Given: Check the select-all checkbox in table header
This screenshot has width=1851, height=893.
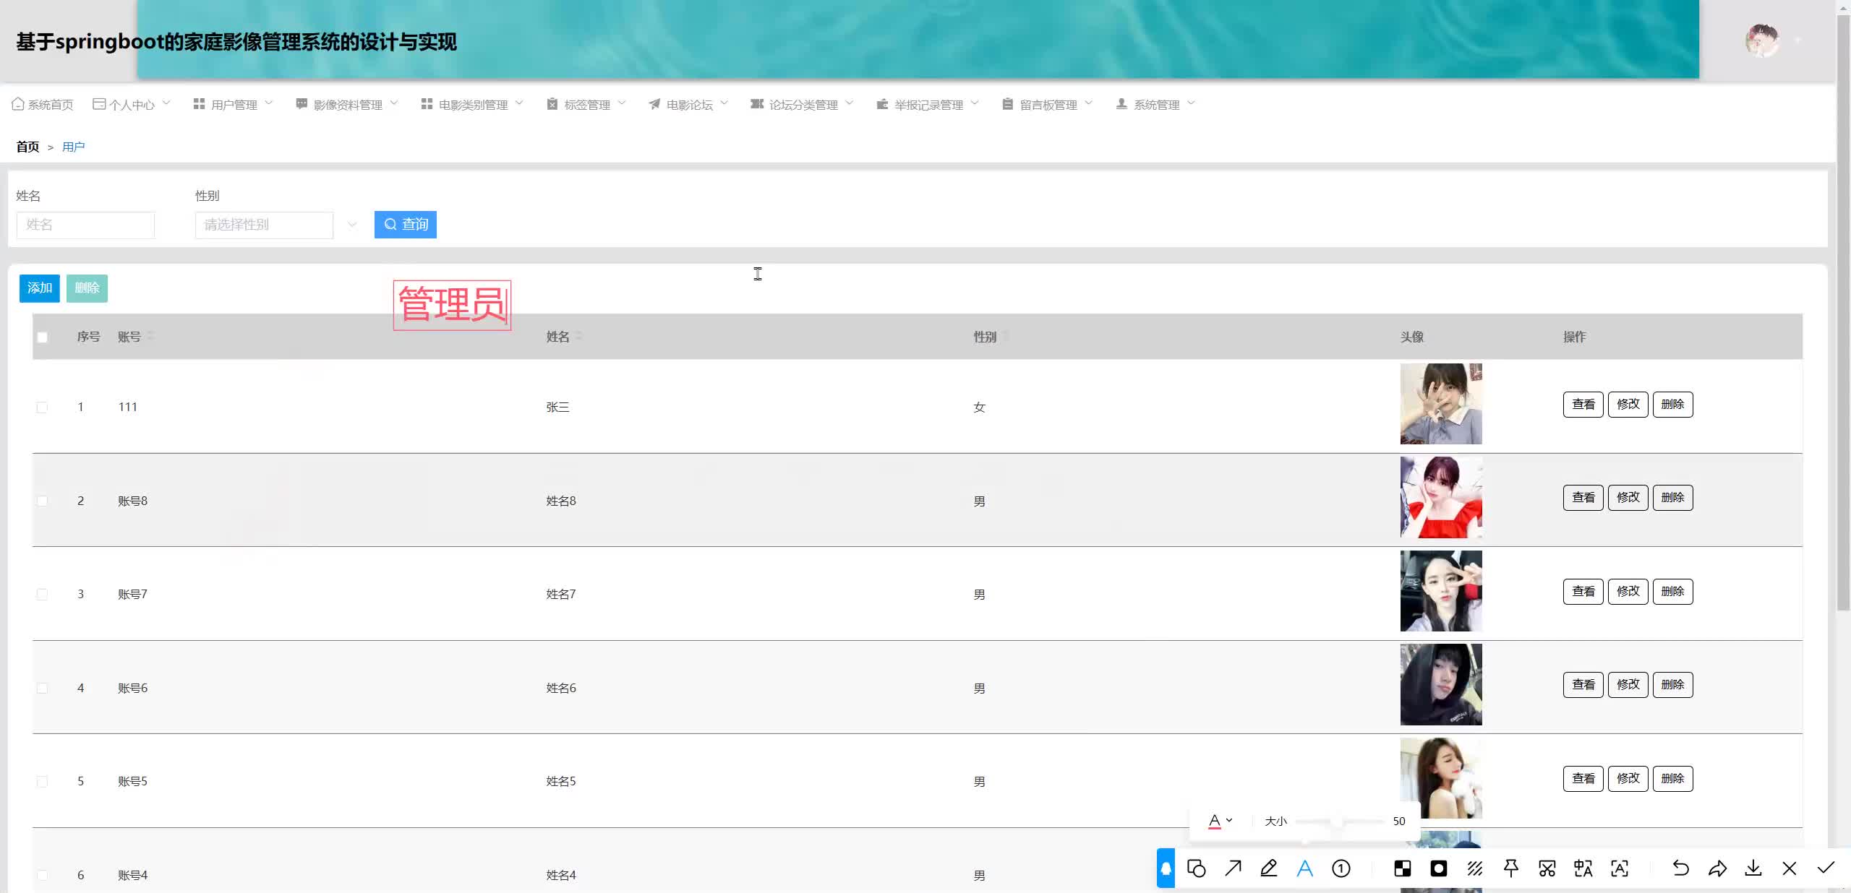Looking at the screenshot, I should point(43,337).
